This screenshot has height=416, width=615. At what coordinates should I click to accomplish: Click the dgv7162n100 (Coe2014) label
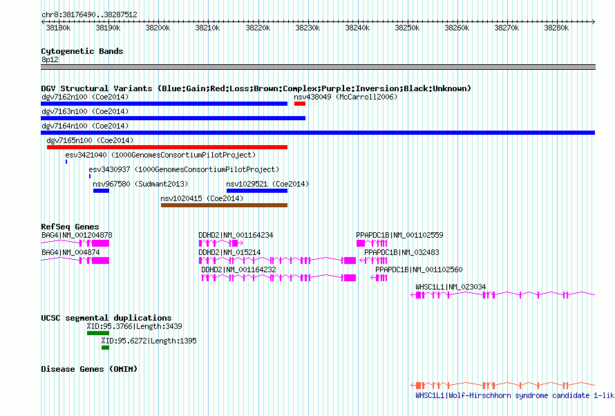(85, 97)
